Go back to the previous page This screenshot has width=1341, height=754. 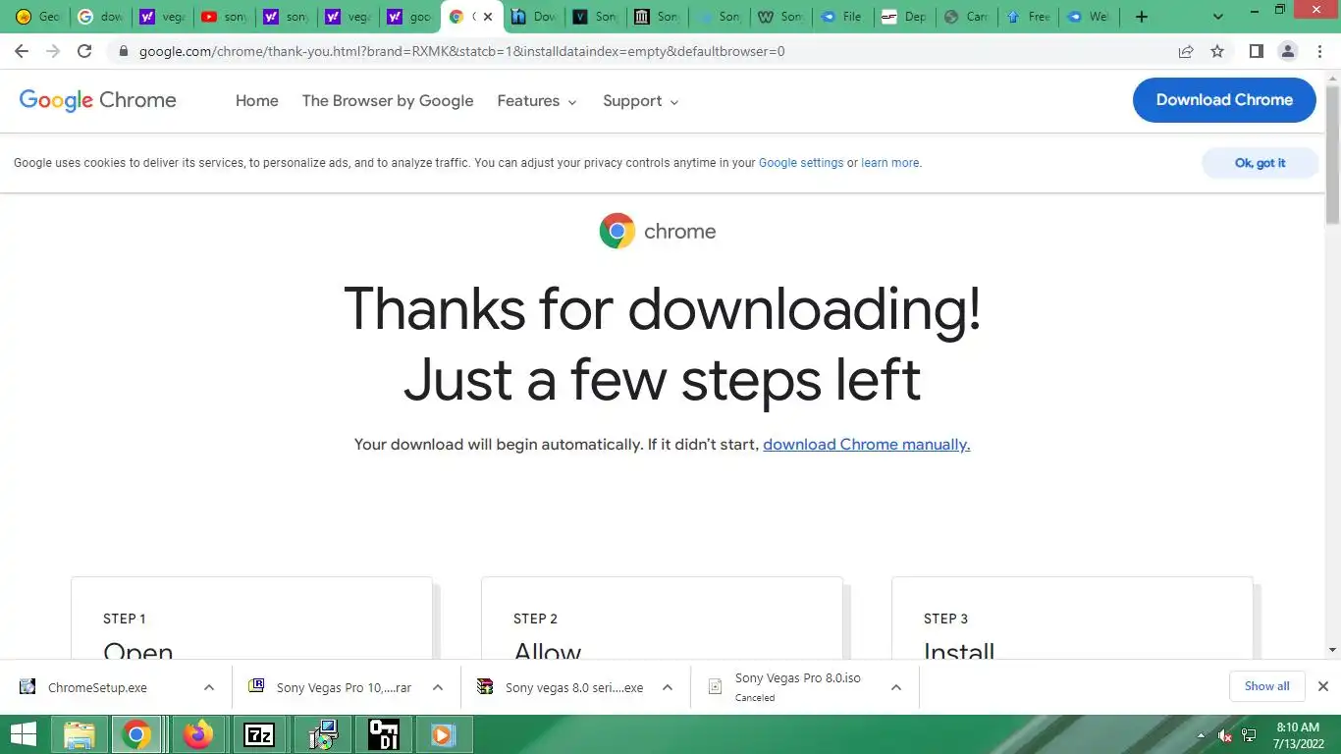coord(22,51)
